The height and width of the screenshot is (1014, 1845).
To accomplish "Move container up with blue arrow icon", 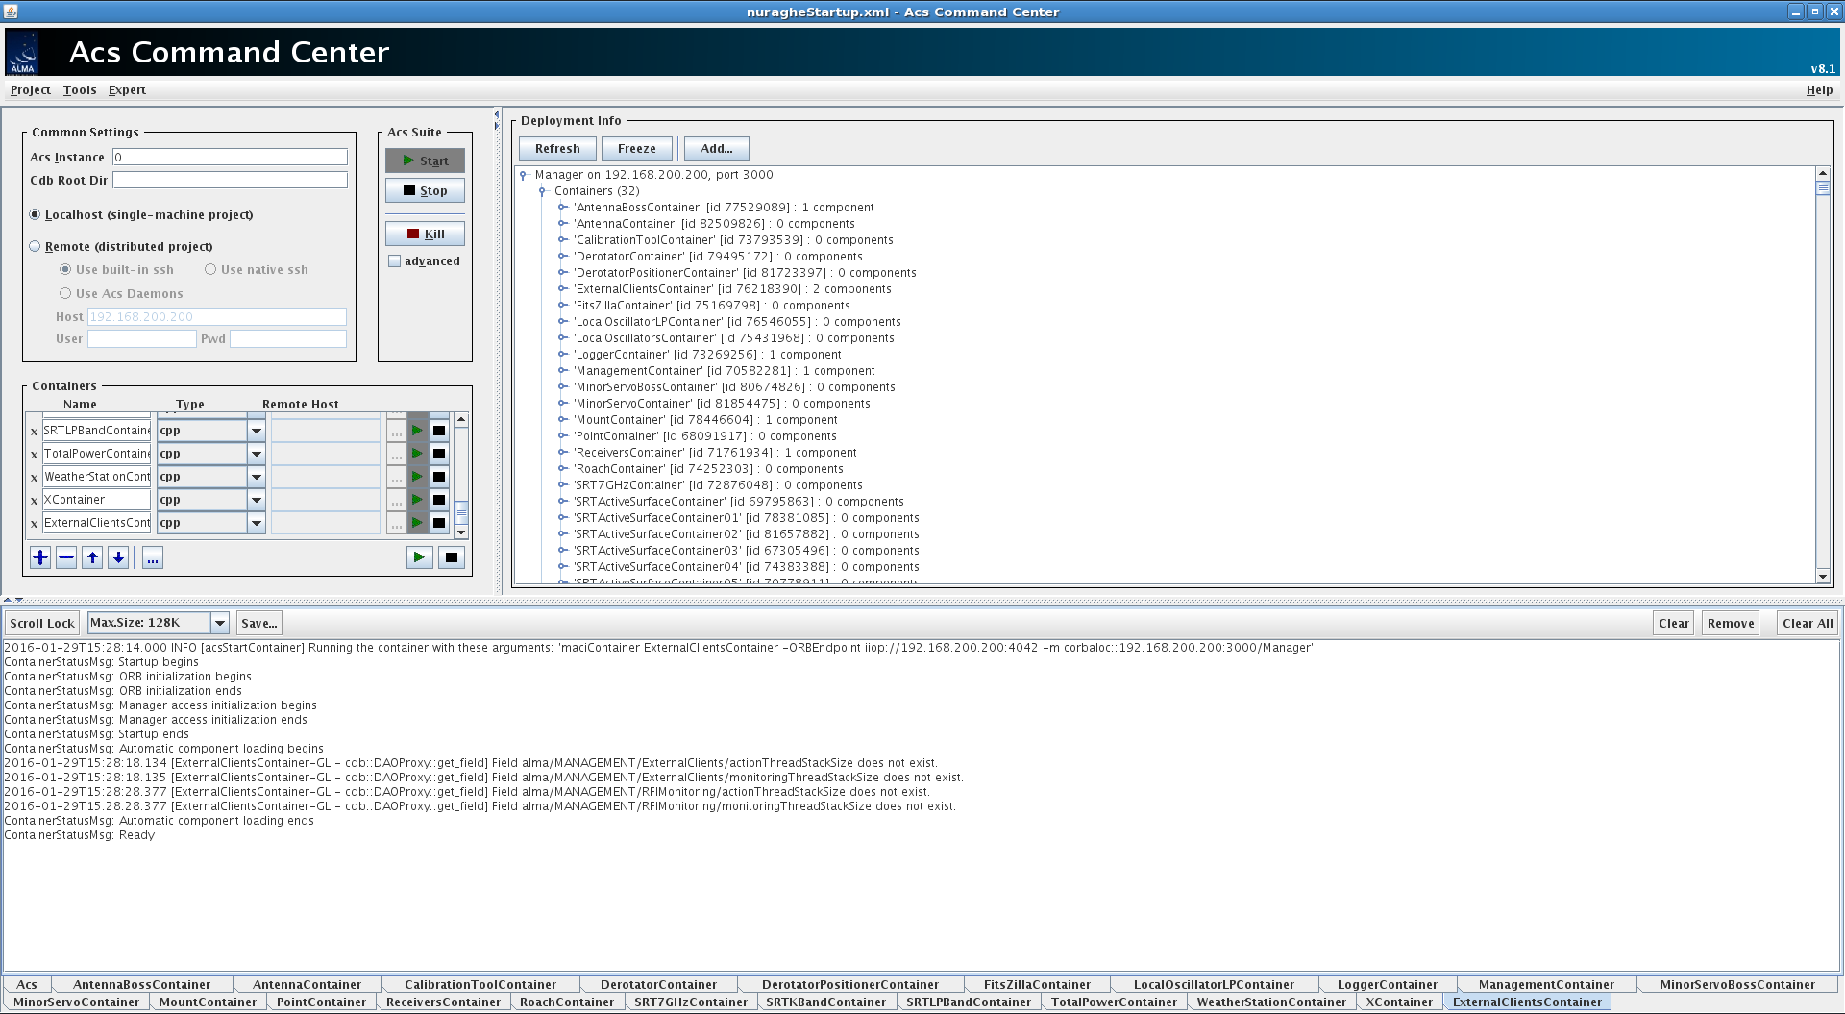I will click(x=92, y=557).
